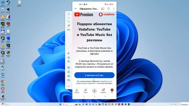Open NVIDIA GeForce desktop shortcut
This screenshot has height=106, width=189.
tap(3, 25)
